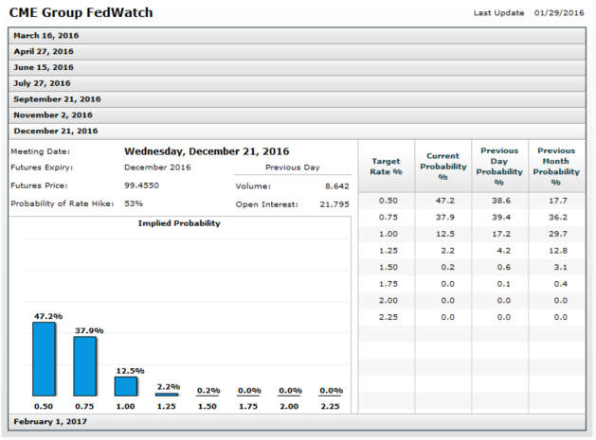Click the 2.00 cell in Target Rate column
Viewport: 596px width, 440px height.
pos(388,301)
